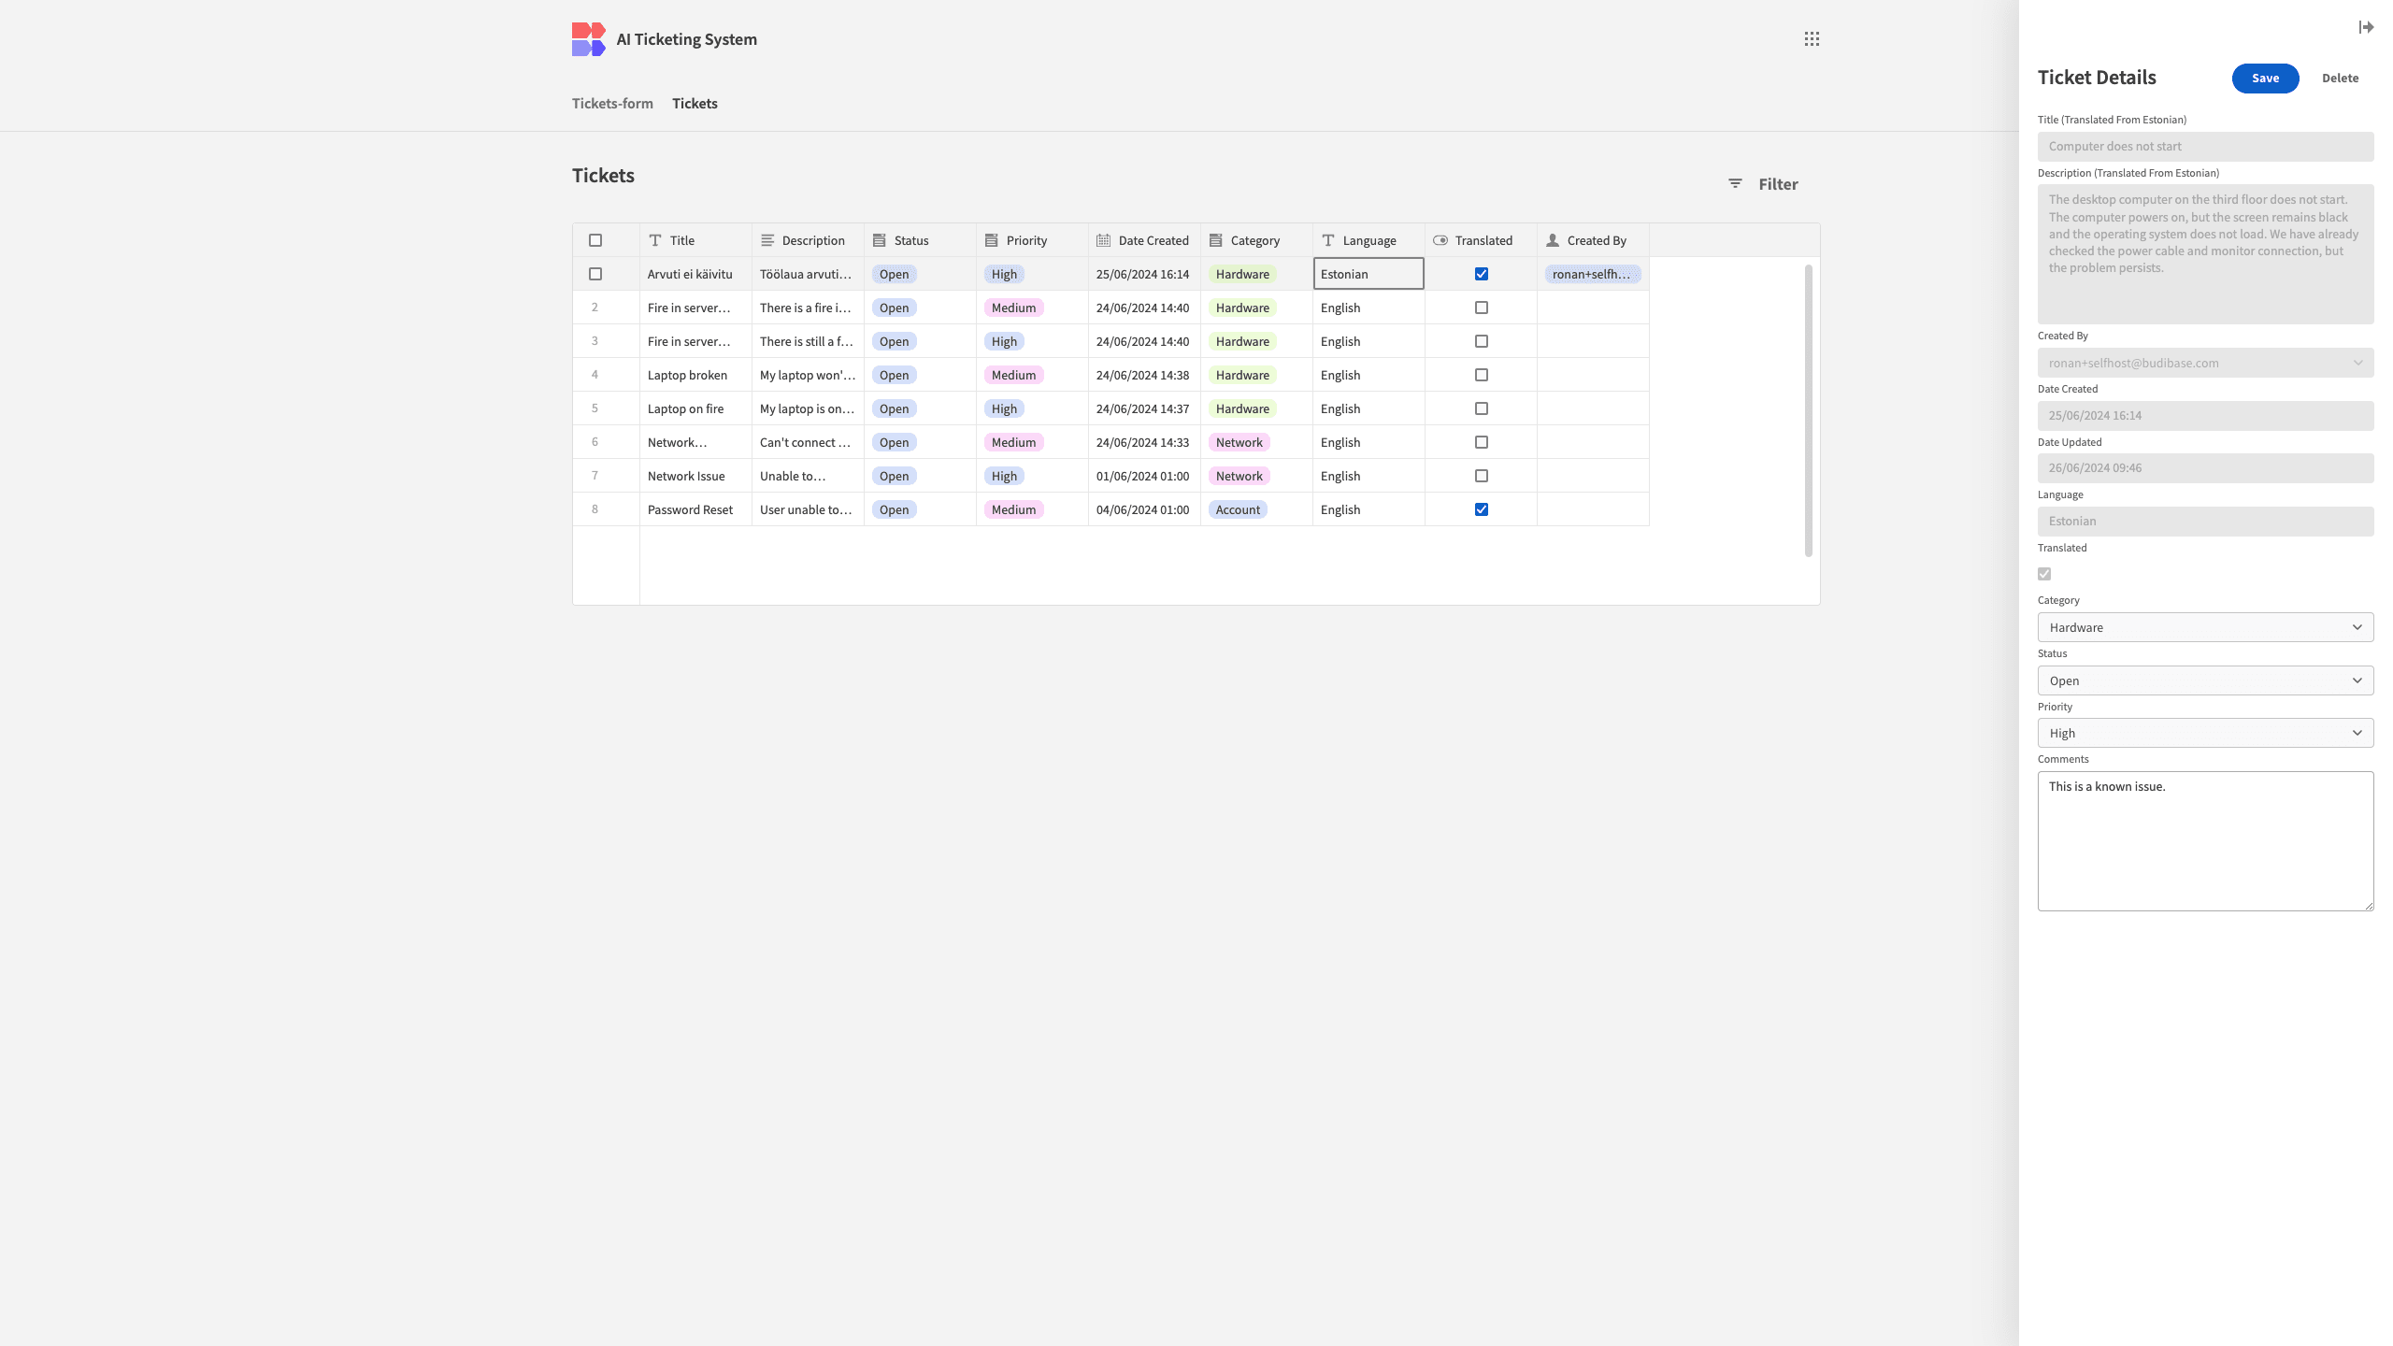Click the Laptop on fire title cell

tap(695, 408)
